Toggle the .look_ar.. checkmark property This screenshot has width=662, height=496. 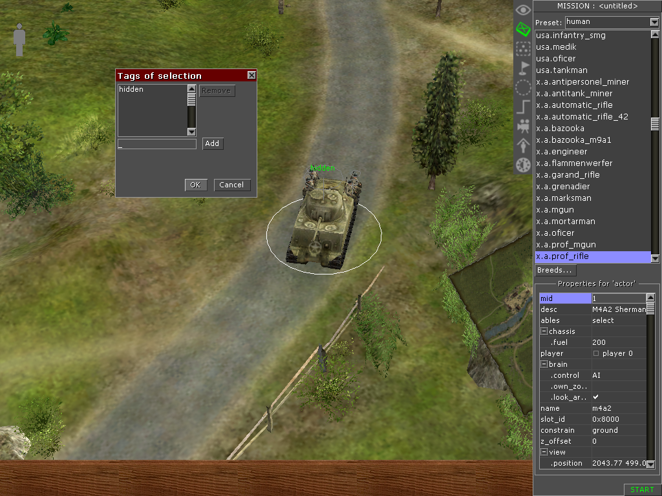click(595, 397)
